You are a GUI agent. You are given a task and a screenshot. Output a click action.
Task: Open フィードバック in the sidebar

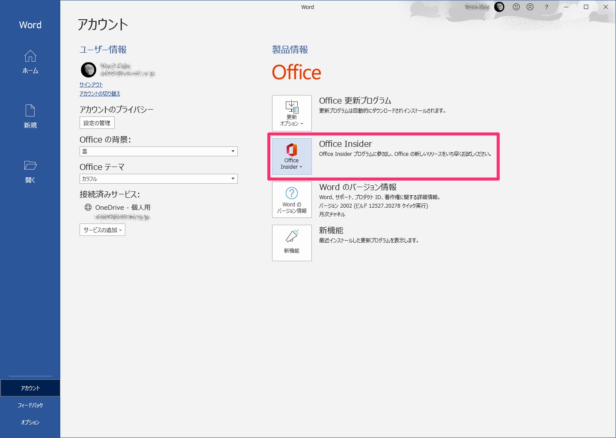coord(30,405)
